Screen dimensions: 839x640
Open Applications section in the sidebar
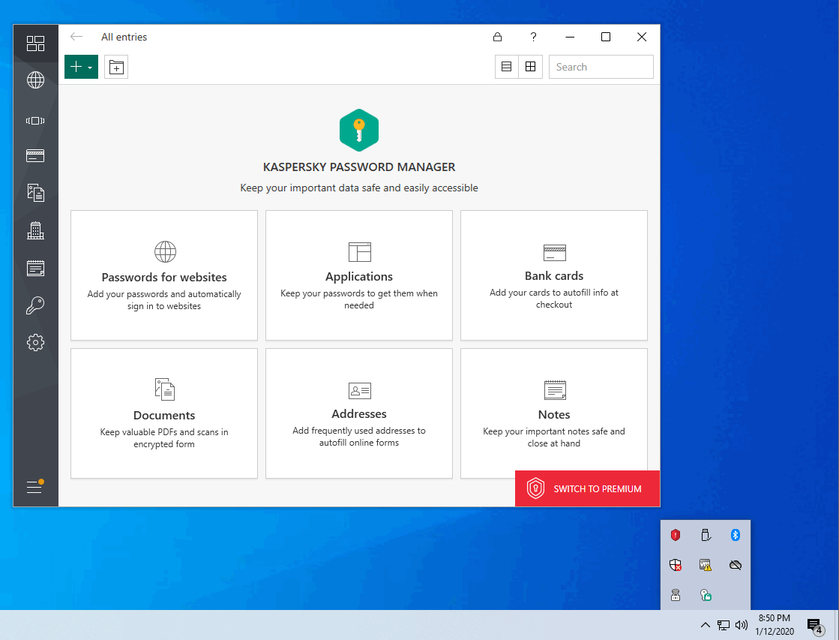(35, 120)
